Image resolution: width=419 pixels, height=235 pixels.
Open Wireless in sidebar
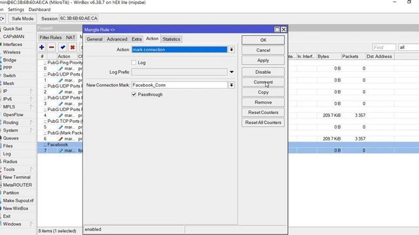tap(12, 52)
